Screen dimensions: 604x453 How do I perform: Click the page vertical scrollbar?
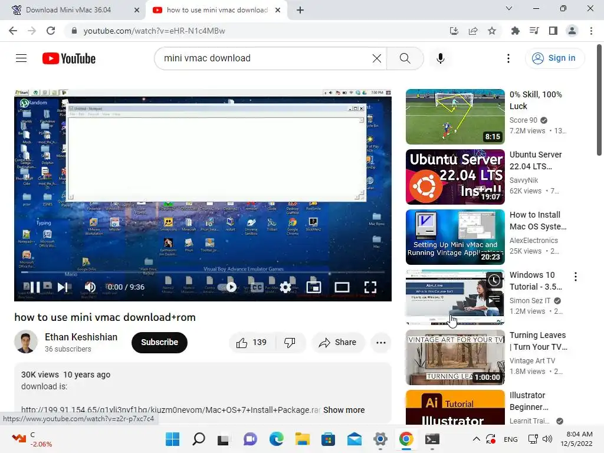[x=599, y=100]
